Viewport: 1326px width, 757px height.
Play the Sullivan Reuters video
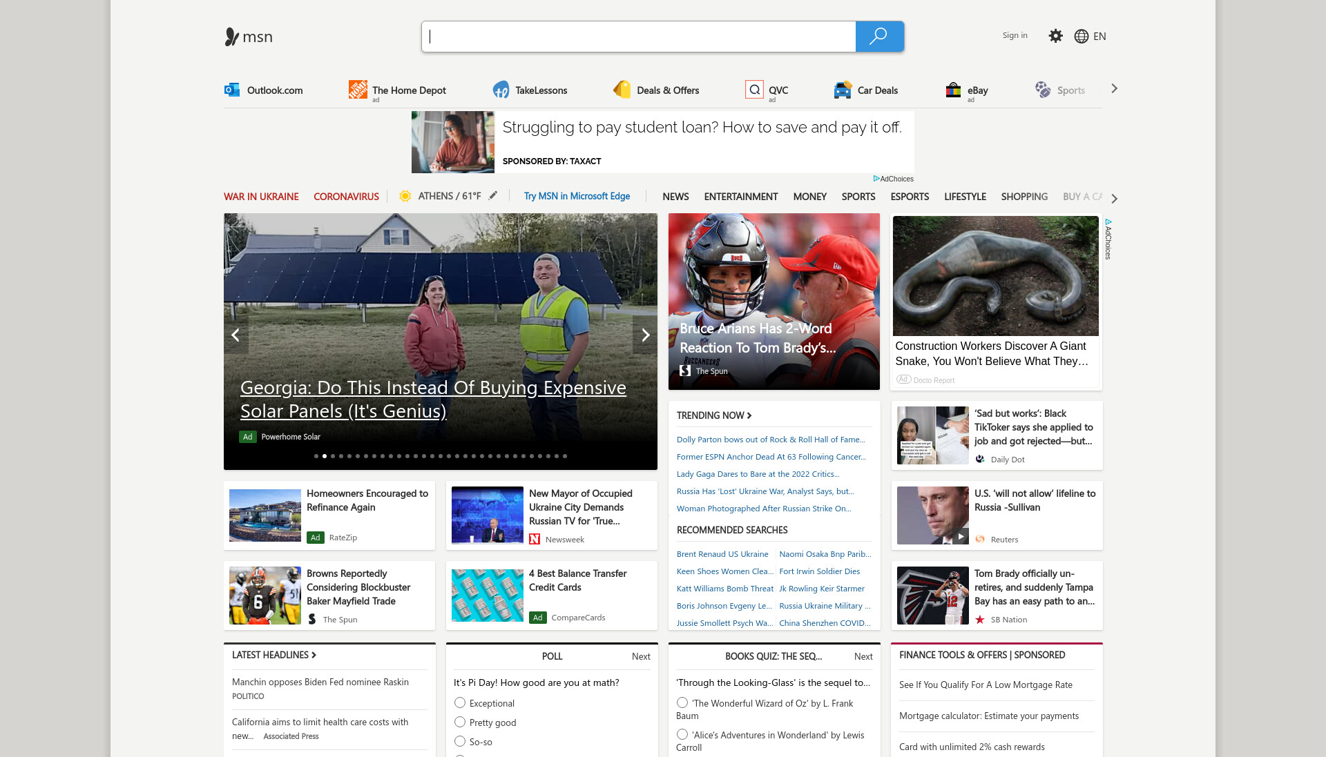(x=961, y=536)
